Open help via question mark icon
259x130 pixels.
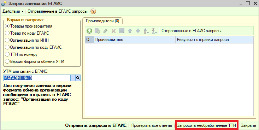click(x=93, y=11)
